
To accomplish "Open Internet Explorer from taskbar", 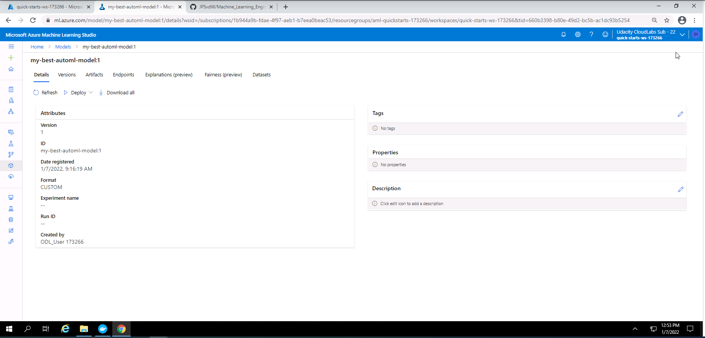I will (65, 329).
